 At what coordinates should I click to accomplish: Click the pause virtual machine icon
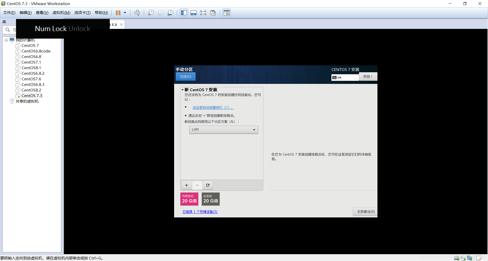(x=118, y=13)
